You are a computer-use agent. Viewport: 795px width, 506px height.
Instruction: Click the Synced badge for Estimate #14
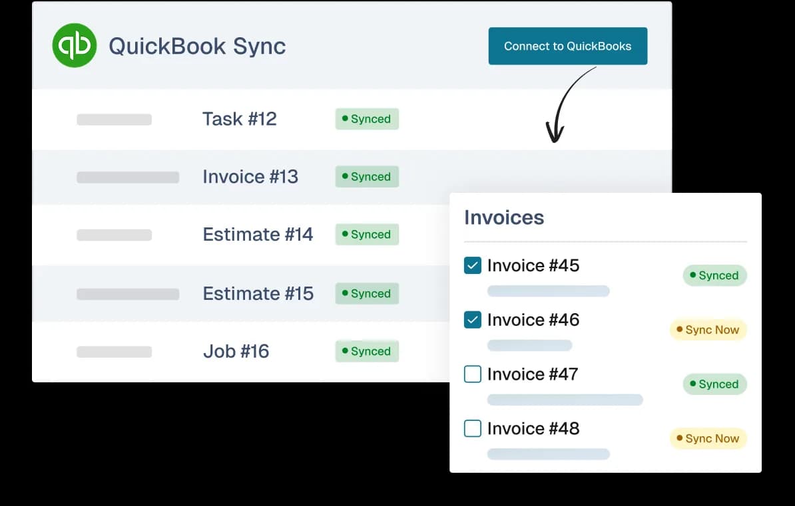(367, 235)
